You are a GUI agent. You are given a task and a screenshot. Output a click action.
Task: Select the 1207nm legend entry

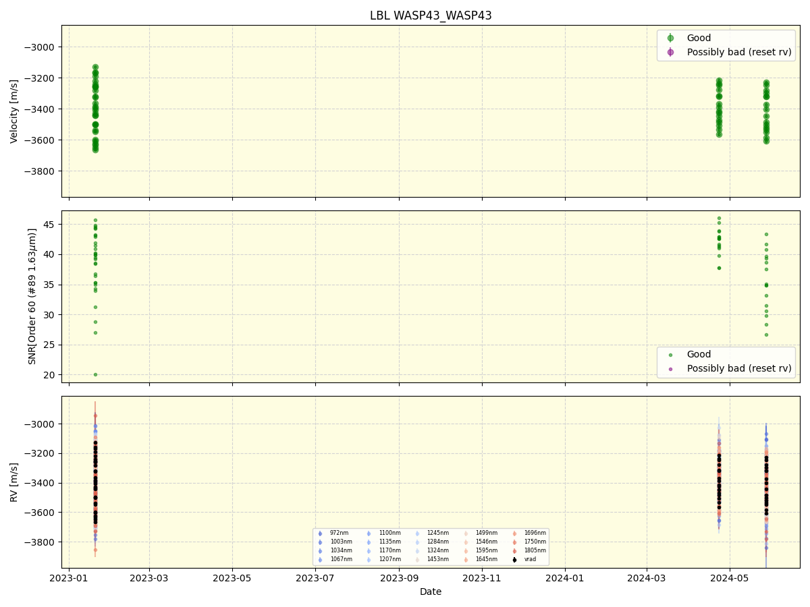pos(389,559)
